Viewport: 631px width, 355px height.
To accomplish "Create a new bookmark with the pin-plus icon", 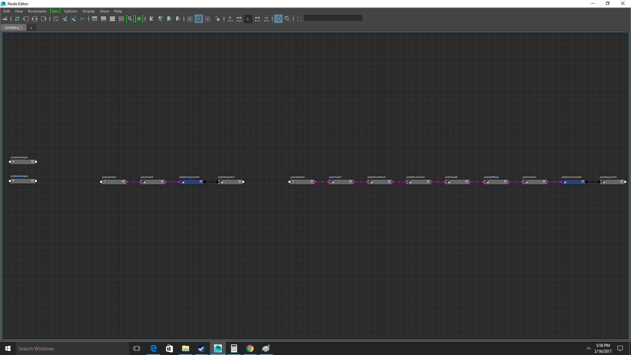I will click(152, 19).
